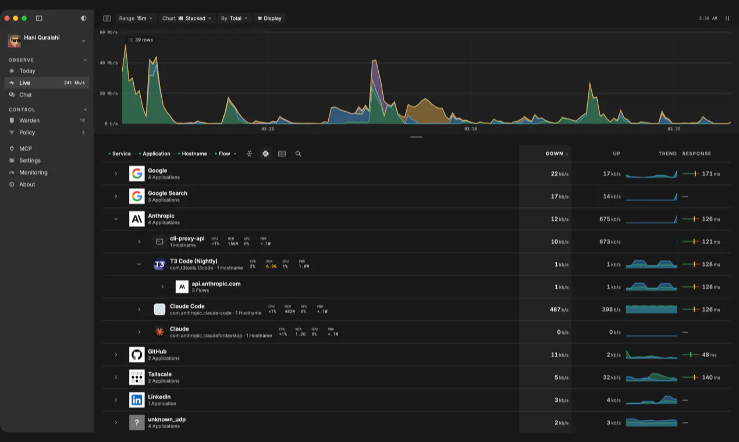Open the By Total dropdown
The image size is (739, 442).
[235, 19]
